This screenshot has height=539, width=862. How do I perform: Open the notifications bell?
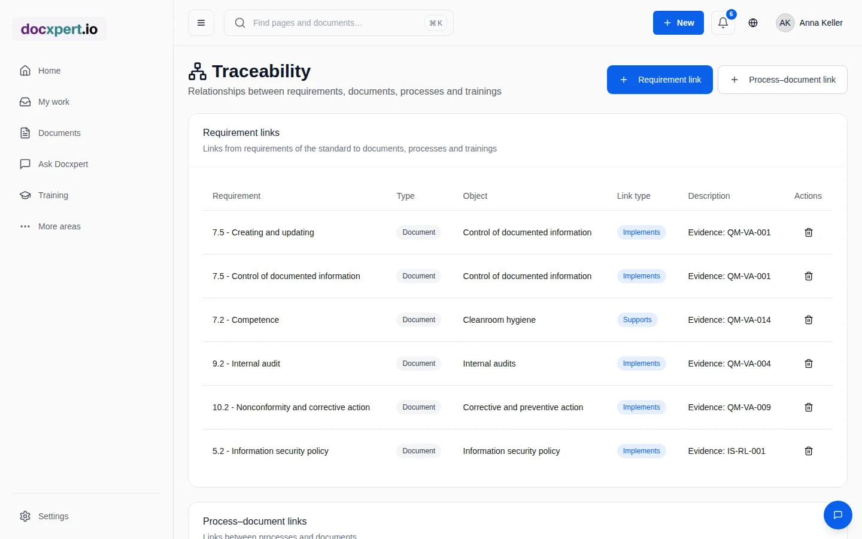click(x=723, y=23)
